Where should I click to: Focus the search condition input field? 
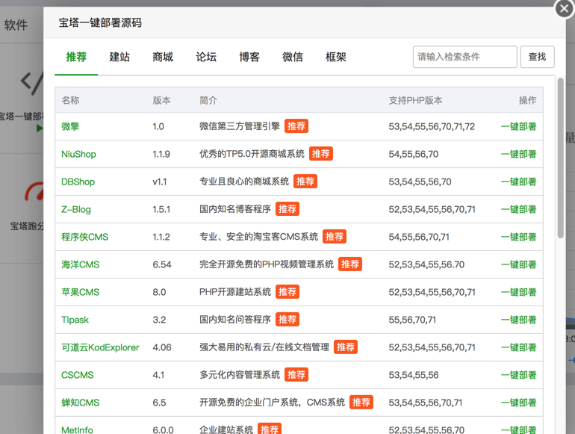464,57
